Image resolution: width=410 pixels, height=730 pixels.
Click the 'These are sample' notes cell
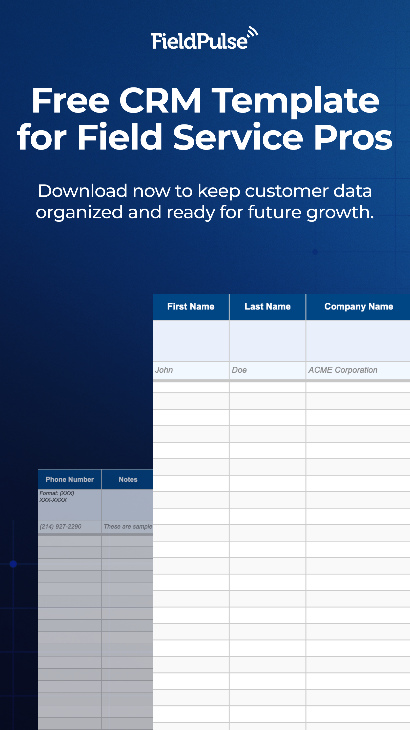(128, 526)
